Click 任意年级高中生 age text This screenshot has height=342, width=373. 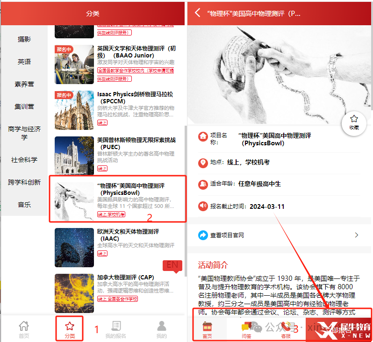(259, 184)
